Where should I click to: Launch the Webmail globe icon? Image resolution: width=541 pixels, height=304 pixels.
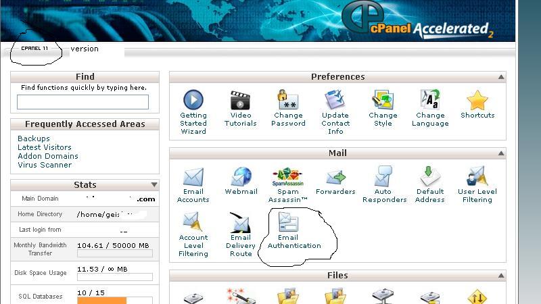[241, 176]
